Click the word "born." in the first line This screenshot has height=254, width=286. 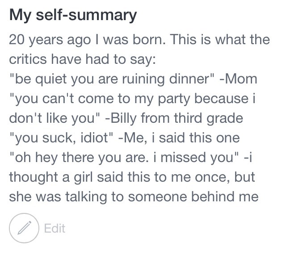point(149,40)
